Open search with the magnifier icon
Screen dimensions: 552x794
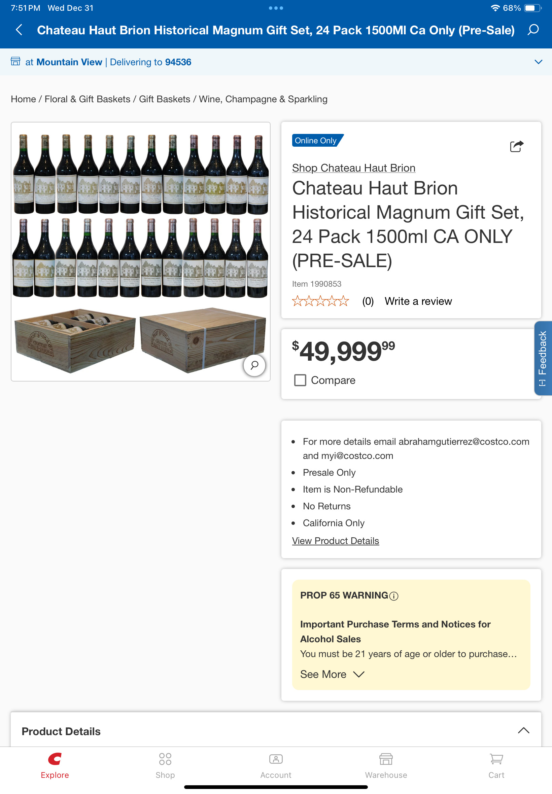tap(533, 30)
